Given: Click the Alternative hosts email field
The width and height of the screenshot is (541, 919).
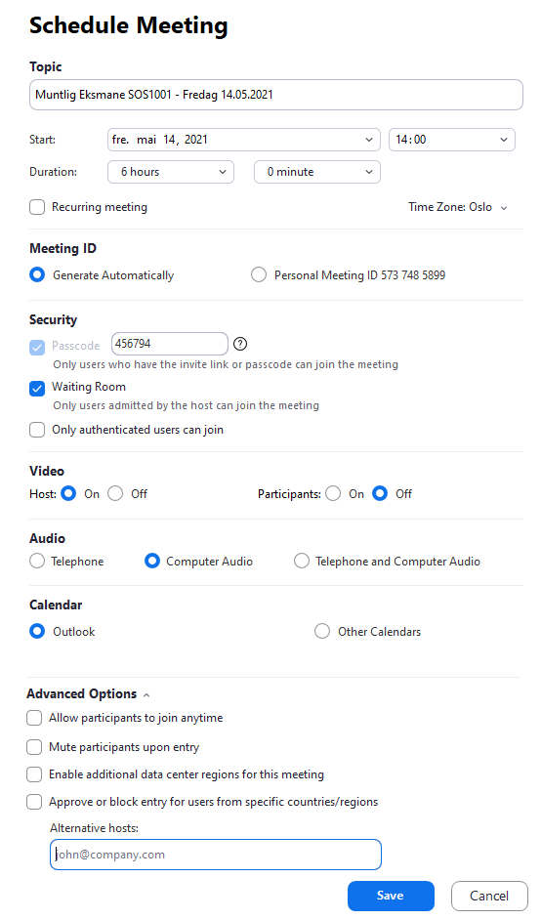Looking at the screenshot, I should (x=216, y=855).
